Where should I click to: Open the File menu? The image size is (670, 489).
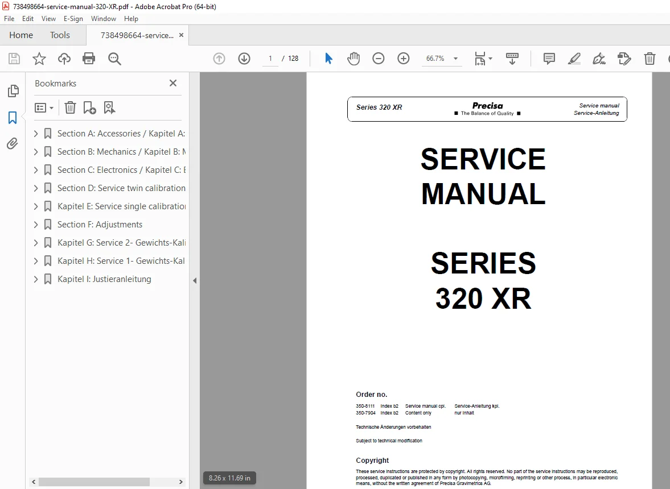click(x=9, y=19)
